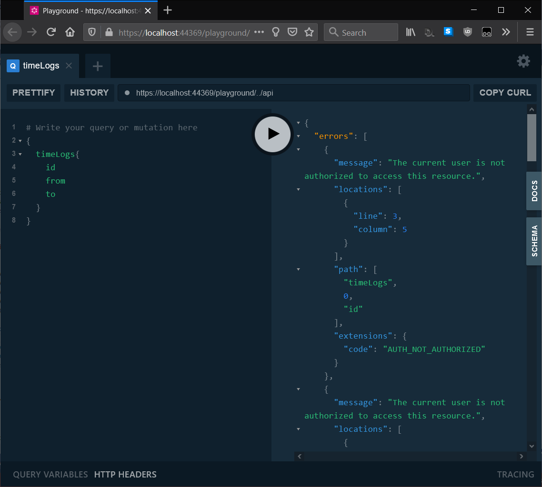
Task: Open the uBlock Origin extension
Action: (x=467, y=32)
